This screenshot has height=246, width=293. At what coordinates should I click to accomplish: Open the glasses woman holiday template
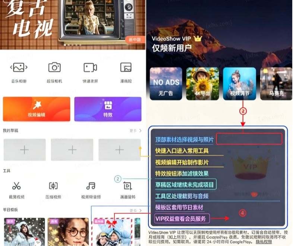(x=68, y=232)
